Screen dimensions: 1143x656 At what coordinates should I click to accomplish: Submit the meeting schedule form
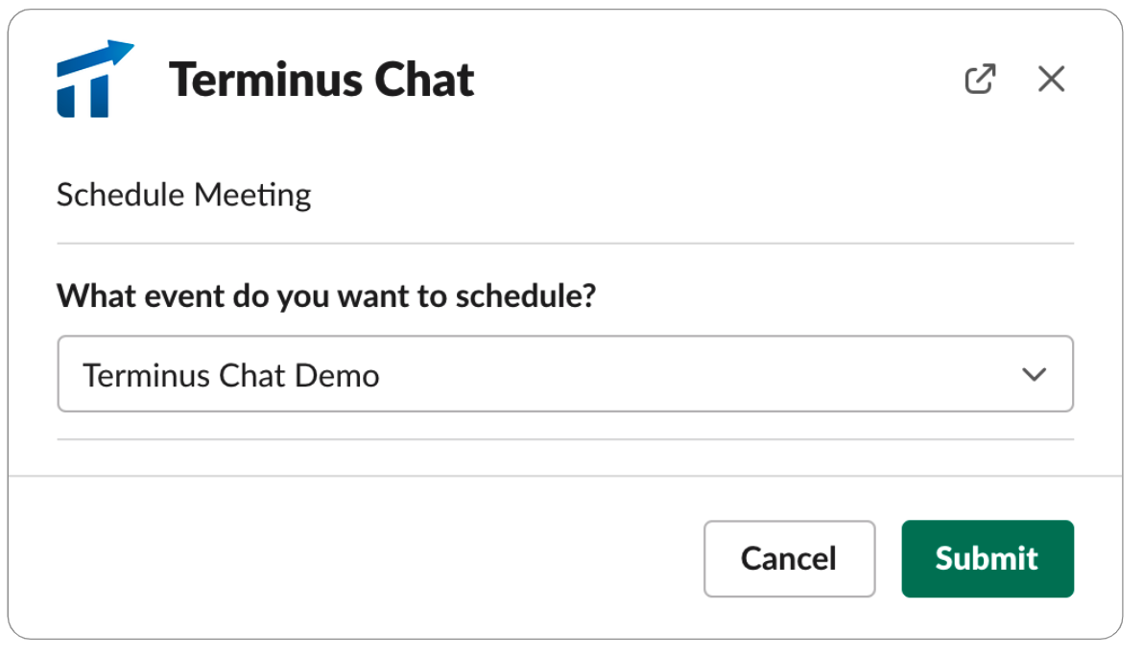(x=987, y=558)
